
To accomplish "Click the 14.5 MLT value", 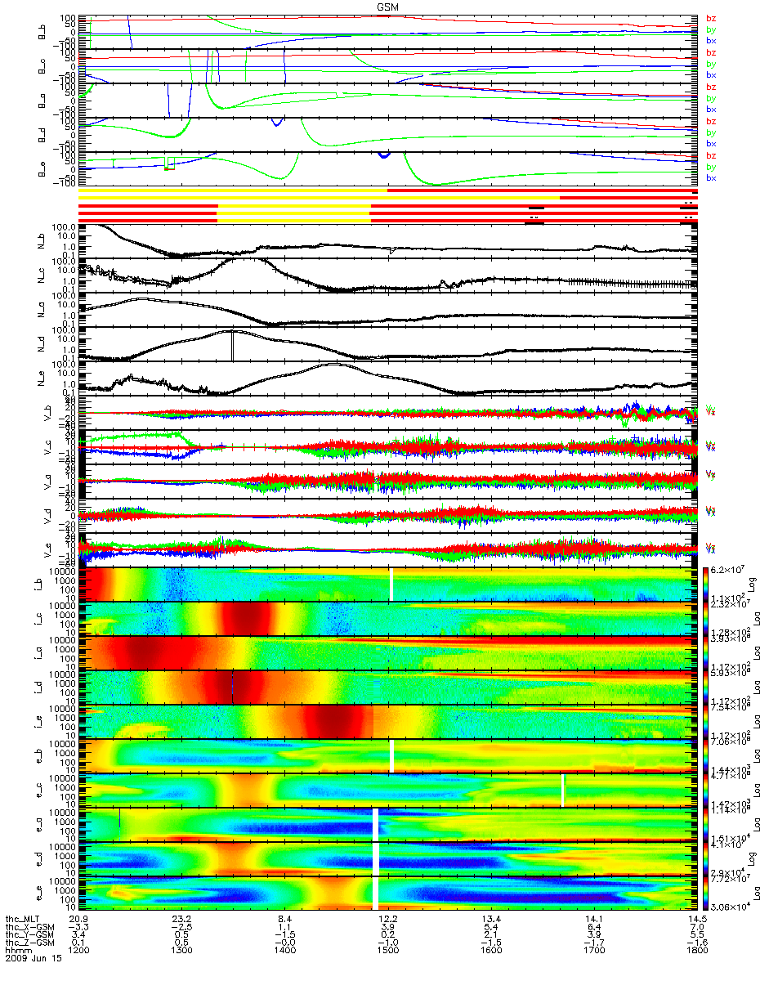I will coord(696,919).
